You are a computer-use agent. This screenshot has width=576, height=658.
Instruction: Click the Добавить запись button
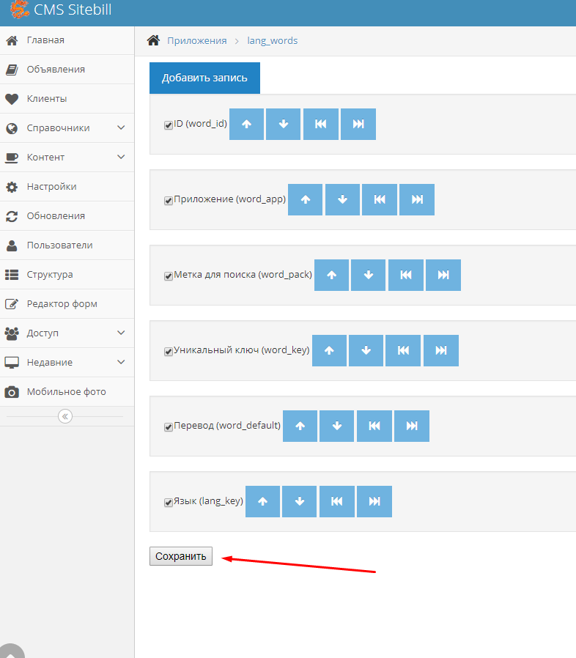[x=204, y=78]
